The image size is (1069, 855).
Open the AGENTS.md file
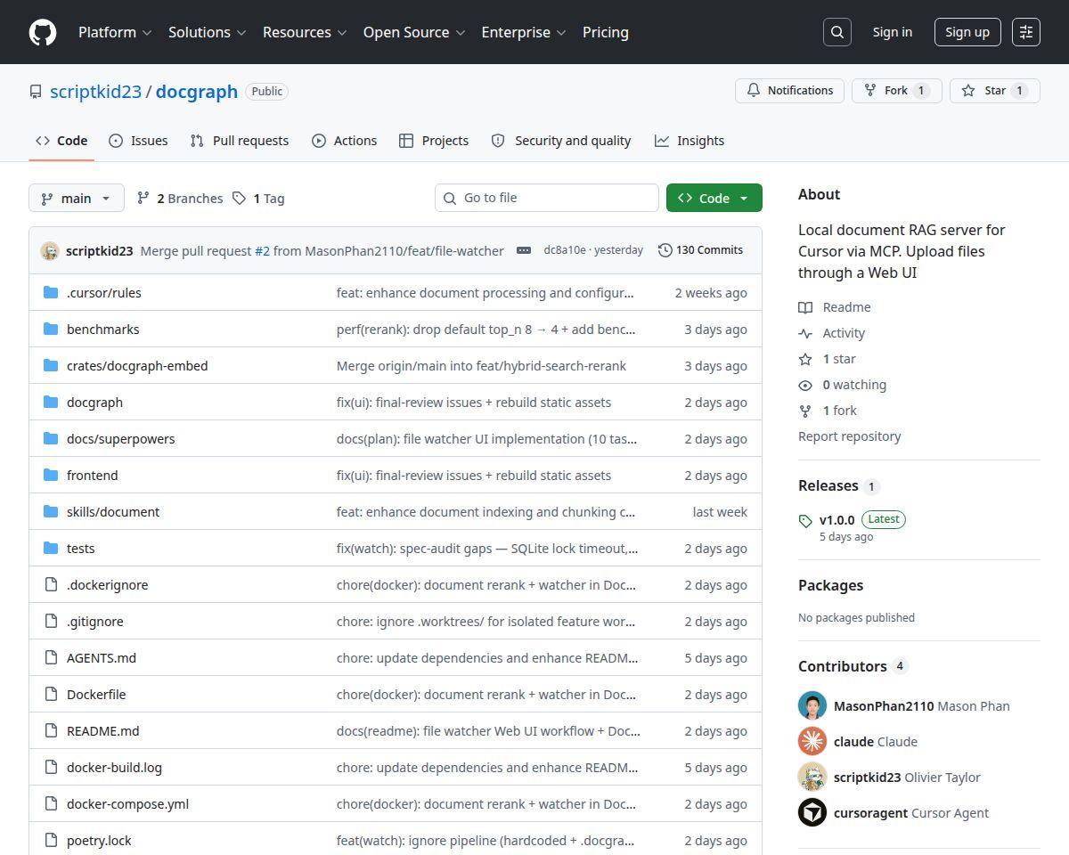(102, 657)
